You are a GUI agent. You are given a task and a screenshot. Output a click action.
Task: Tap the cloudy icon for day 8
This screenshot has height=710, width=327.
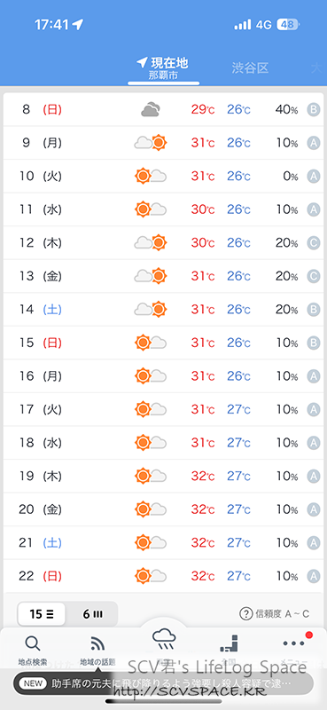click(x=150, y=109)
